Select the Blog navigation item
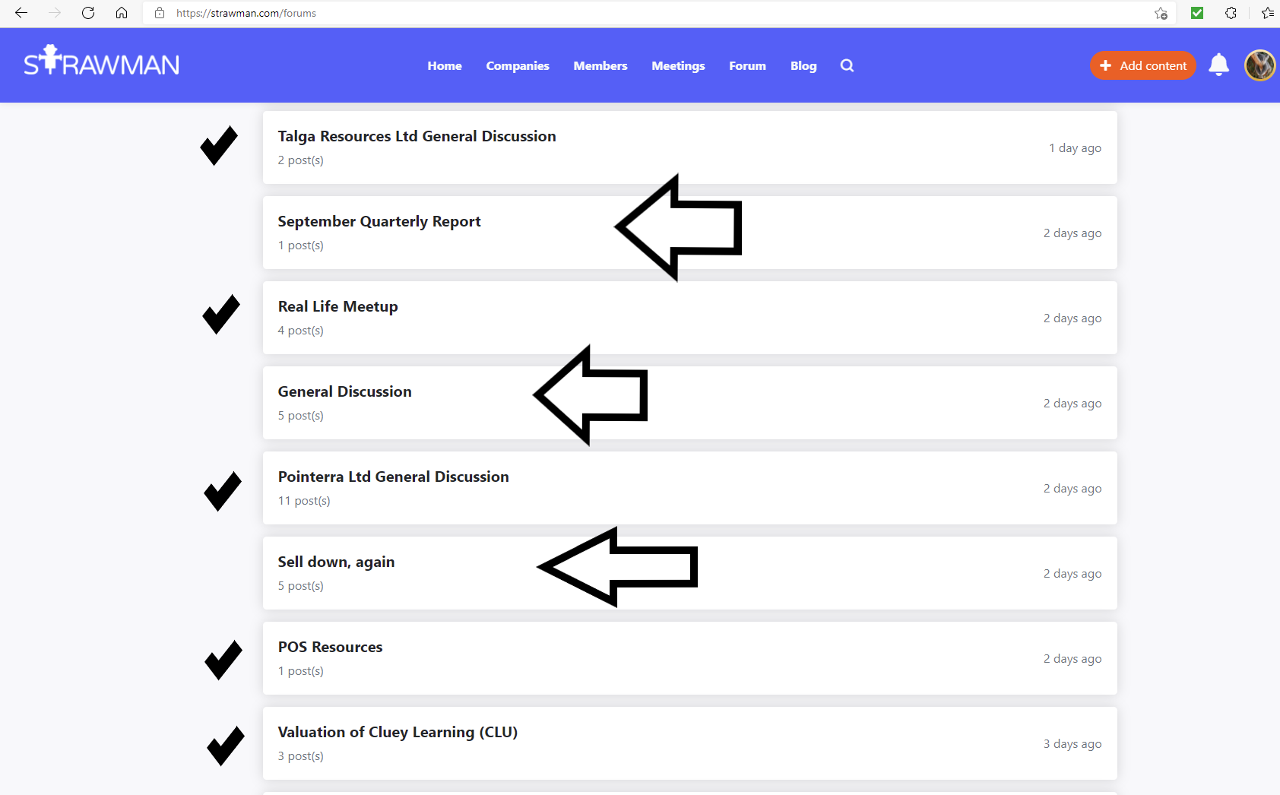 tap(803, 66)
